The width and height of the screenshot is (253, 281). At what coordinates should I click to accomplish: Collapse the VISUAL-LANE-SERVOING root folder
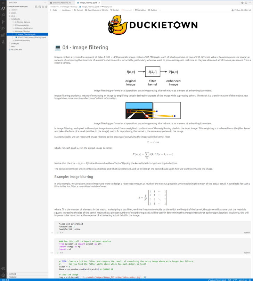[18, 7]
